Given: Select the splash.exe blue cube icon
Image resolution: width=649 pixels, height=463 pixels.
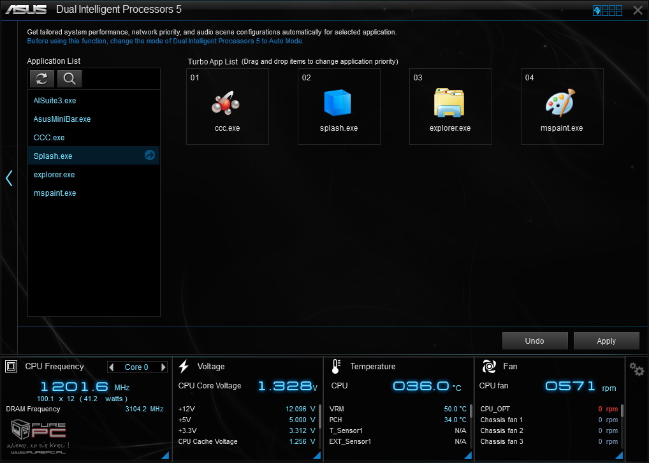Looking at the screenshot, I should pyautogui.click(x=337, y=102).
